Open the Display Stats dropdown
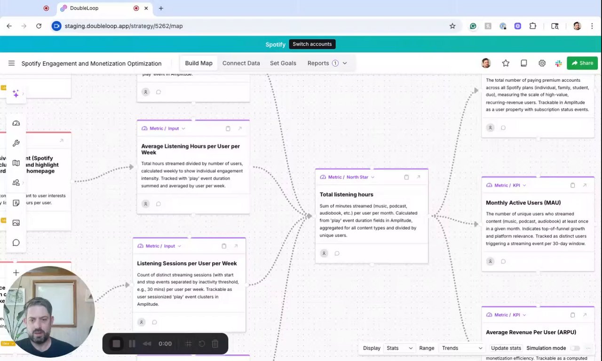This screenshot has height=361, width=602. pos(399,348)
